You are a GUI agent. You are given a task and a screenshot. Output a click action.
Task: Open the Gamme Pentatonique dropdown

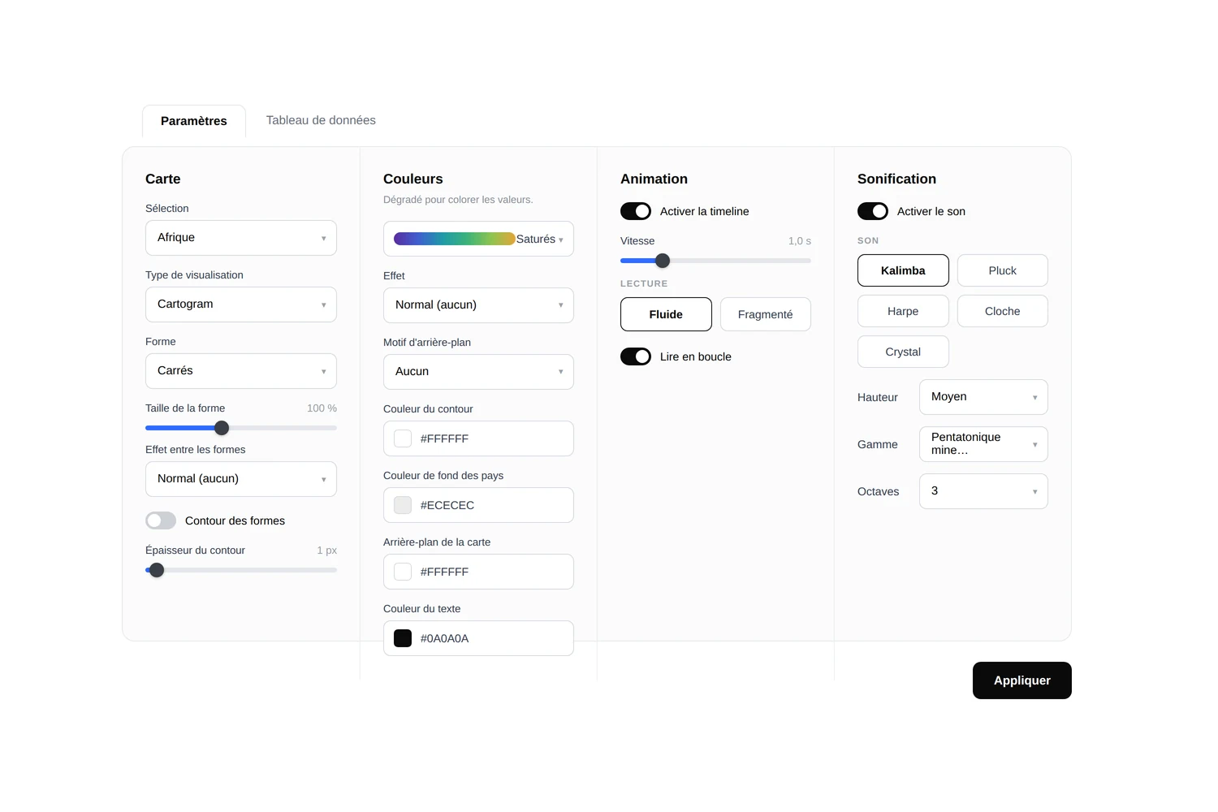[x=983, y=444]
